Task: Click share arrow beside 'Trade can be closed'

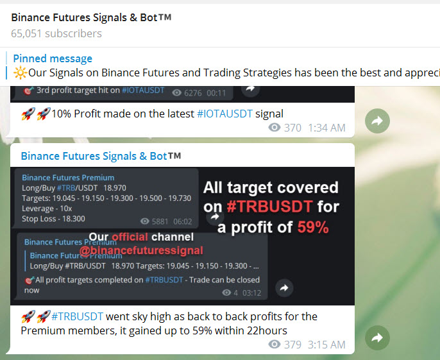Action: [x=283, y=288]
